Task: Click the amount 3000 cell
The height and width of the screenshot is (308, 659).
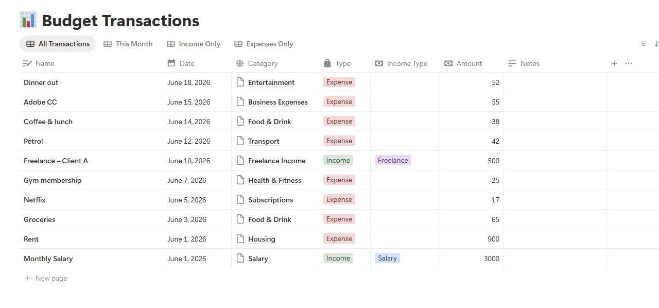Action: tap(472, 259)
